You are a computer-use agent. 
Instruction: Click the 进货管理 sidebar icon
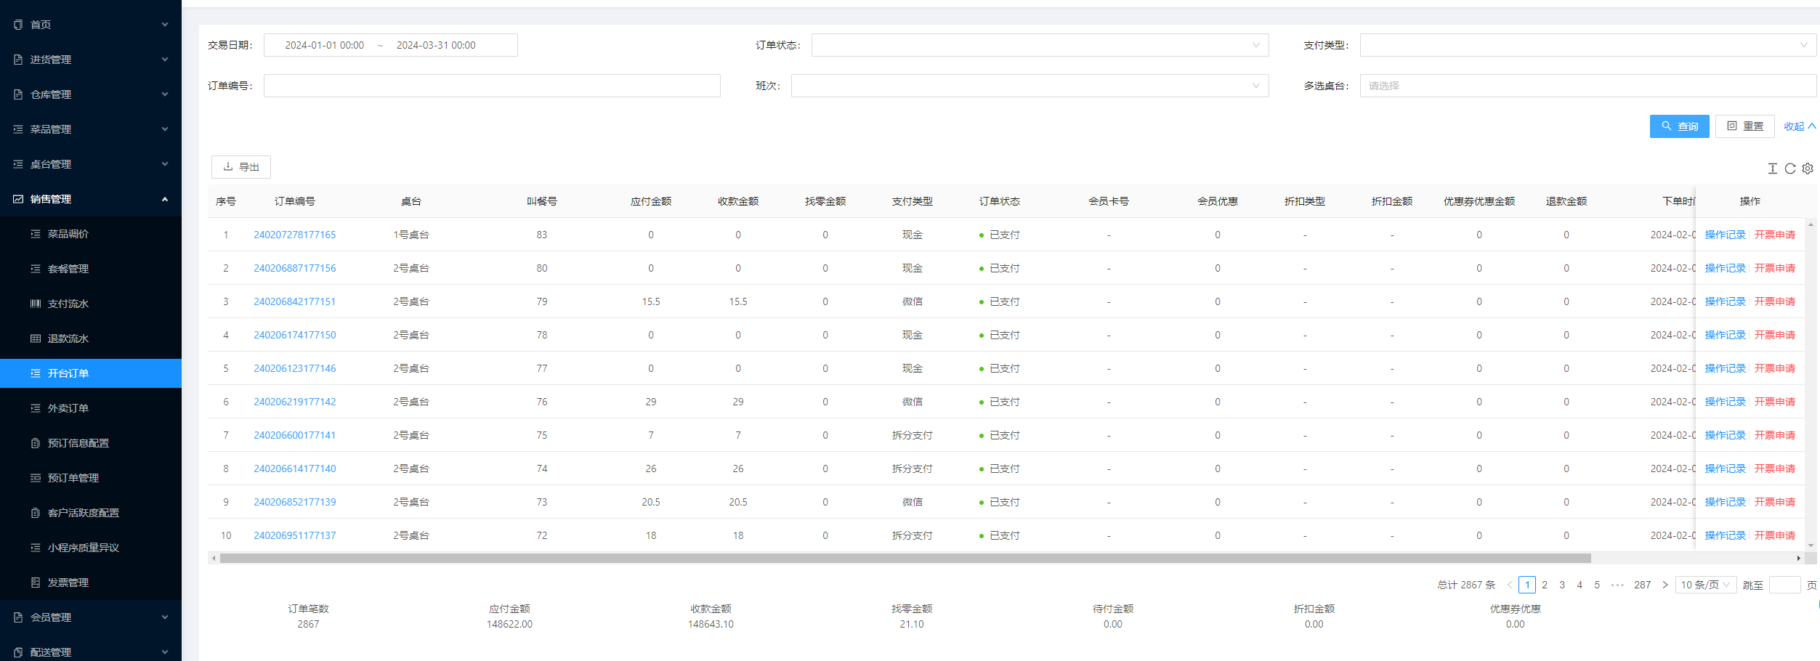point(18,60)
